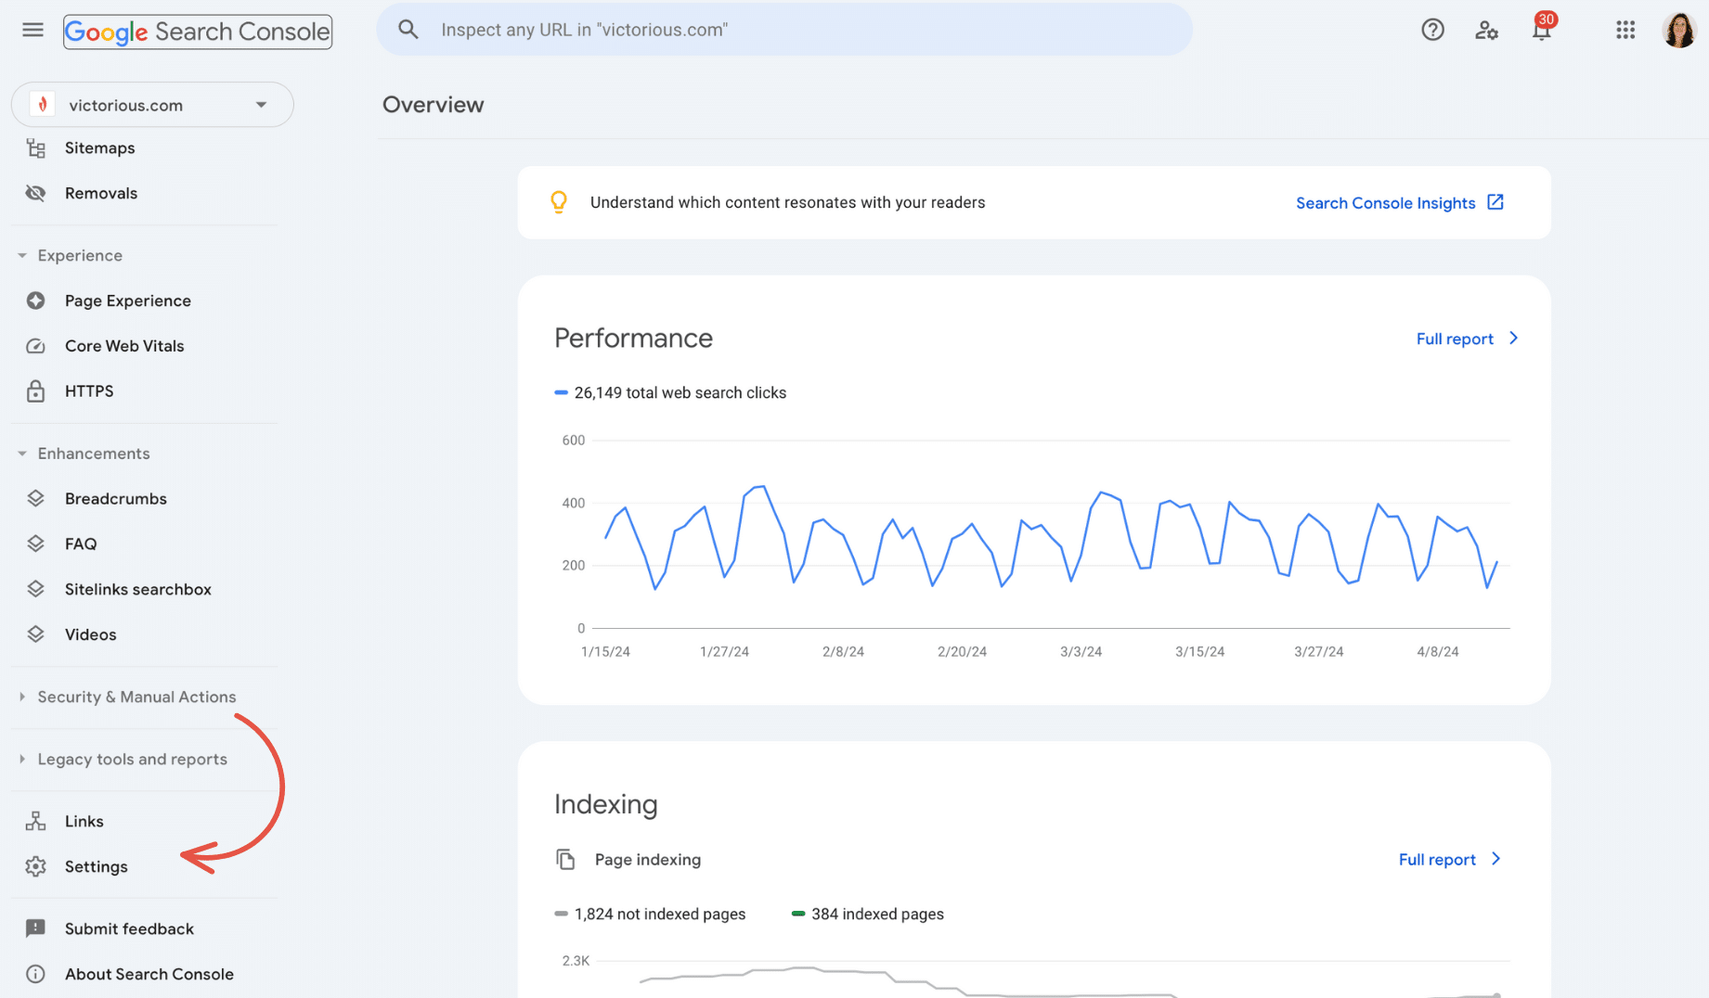Screen dimensions: 1709x998
Task: Click the Indexing card heading
Action: (x=606, y=804)
